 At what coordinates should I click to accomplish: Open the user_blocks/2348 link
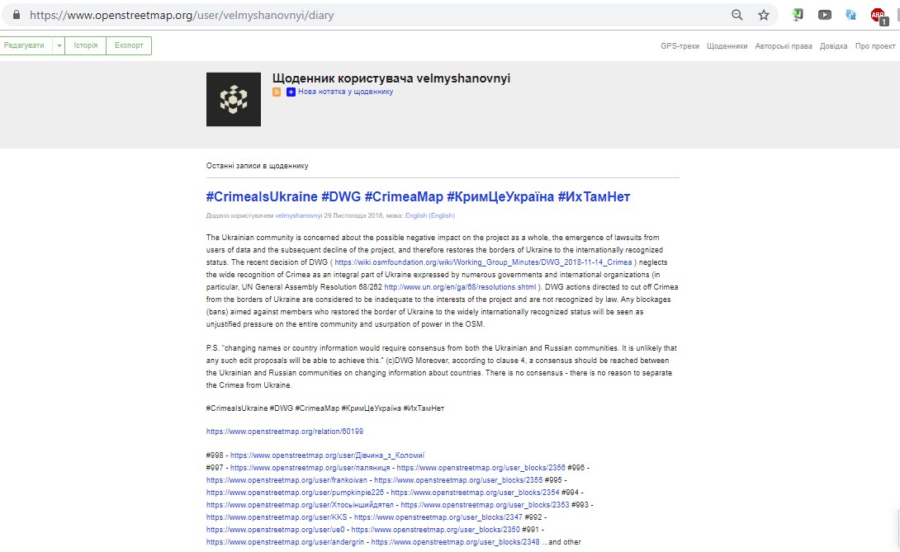pyautogui.click(x=455, y=542)
